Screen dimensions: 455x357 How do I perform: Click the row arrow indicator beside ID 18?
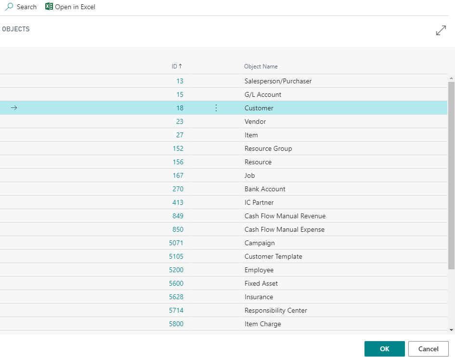tap(14, 108)
